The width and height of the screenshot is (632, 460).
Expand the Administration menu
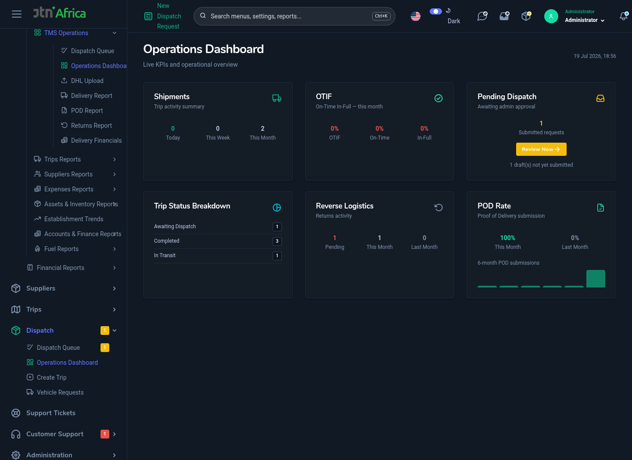[x=64, y=455]
